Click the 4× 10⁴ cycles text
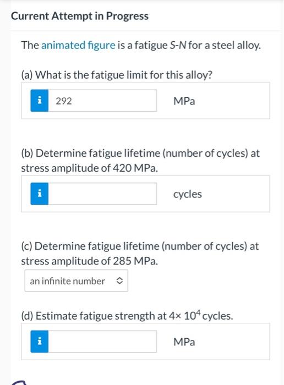The width and height of the screenshot is (284, 385). tap(201, 315)
